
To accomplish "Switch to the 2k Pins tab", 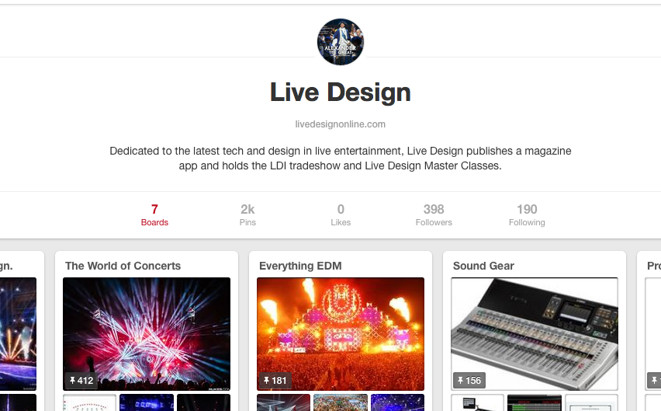I will pyautogui.click(x=247, y=214).
